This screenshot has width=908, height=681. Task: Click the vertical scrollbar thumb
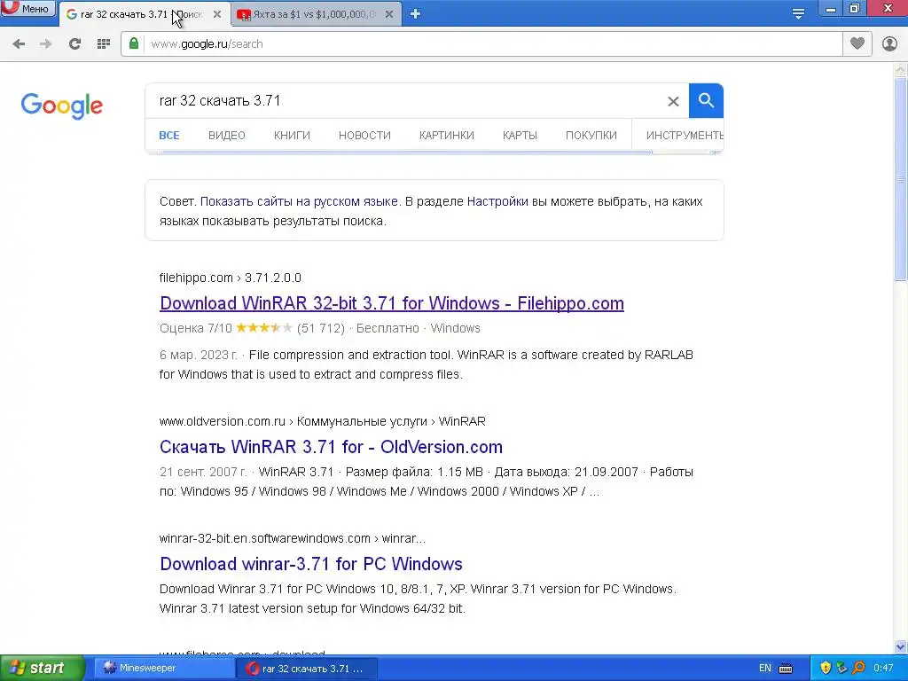[901, 179]
